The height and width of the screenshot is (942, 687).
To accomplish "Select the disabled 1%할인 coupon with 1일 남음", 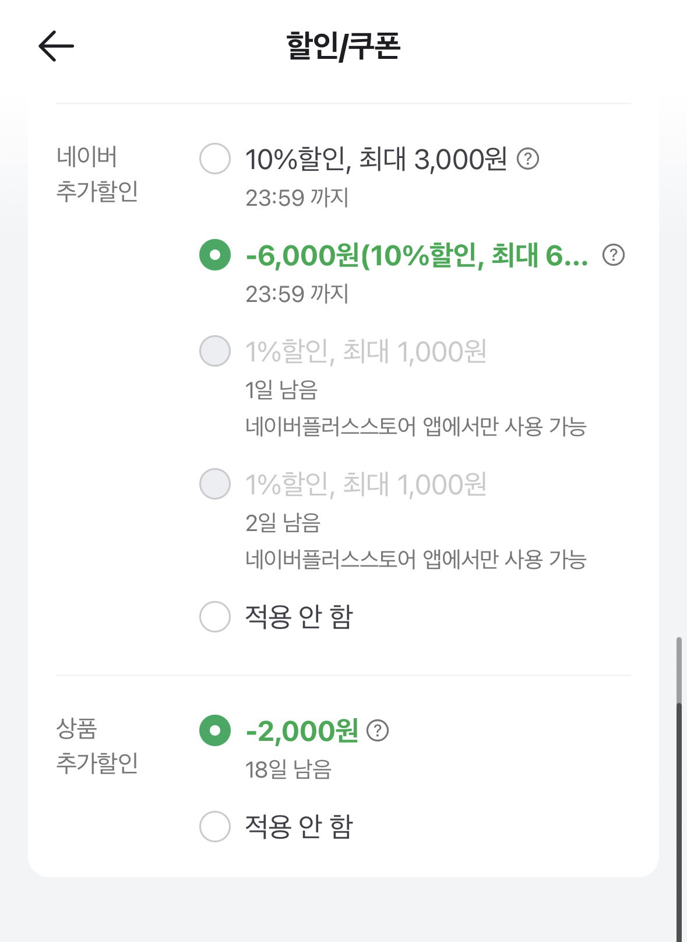I will click(215, 351).
